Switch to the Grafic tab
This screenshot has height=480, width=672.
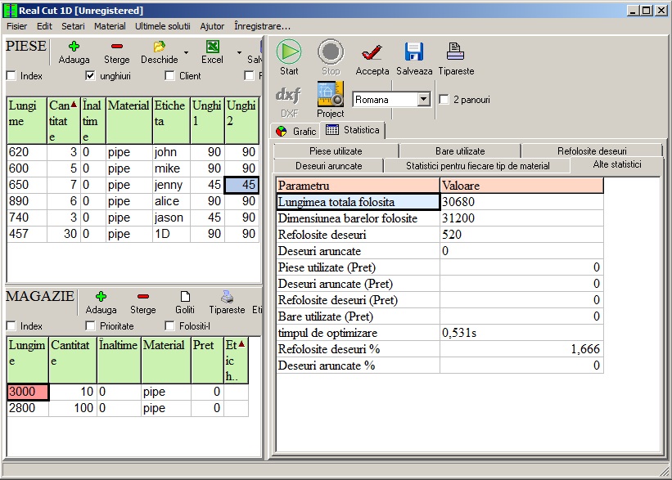(295, 130)
